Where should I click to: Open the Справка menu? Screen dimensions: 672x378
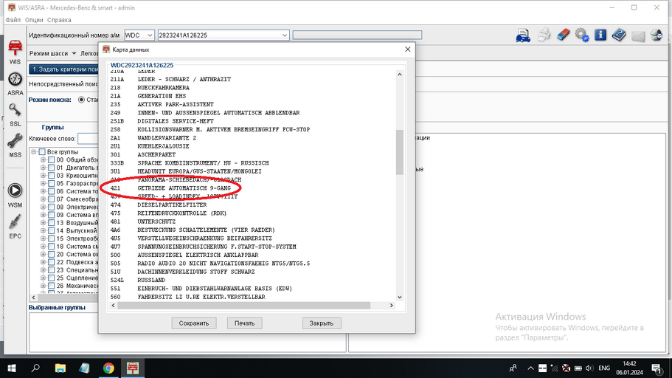pos(59,20)
